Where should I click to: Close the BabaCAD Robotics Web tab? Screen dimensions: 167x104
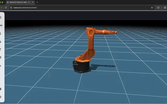[x=33, y=2]
